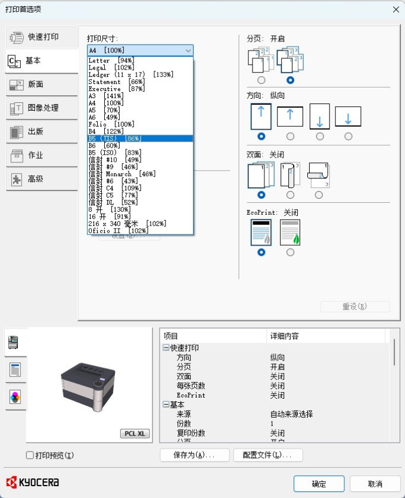Enable the 打印预览 checkbox
The height and width of the screenshot is (498, 405).
[30, 455]
